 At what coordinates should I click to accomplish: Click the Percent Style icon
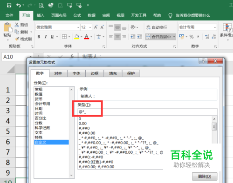pyautogui.click(x=192, y=37)
